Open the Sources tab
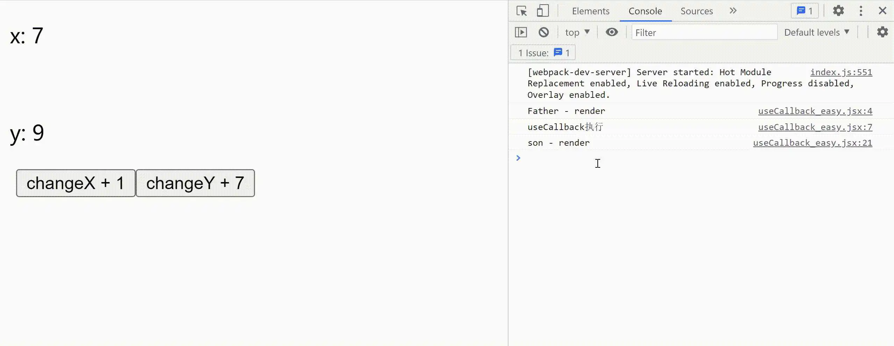Screen dimensions: 894x346 [x=696, y=11]
